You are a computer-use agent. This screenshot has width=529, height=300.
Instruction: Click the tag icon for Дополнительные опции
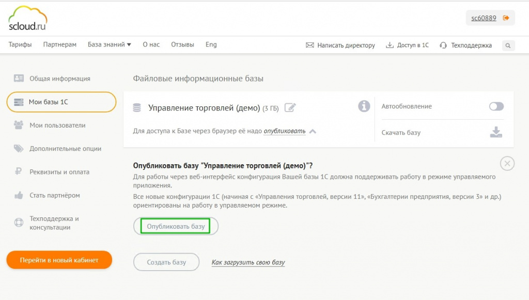(x=19, y=148)
